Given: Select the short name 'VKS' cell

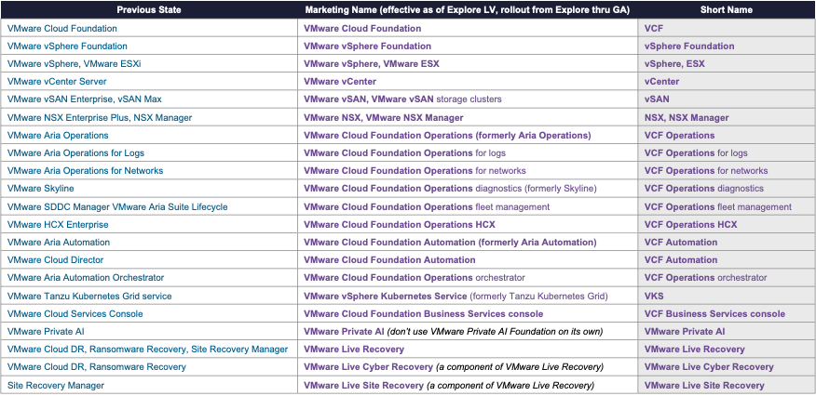Looking at the screenshot, I should [727, 297].
